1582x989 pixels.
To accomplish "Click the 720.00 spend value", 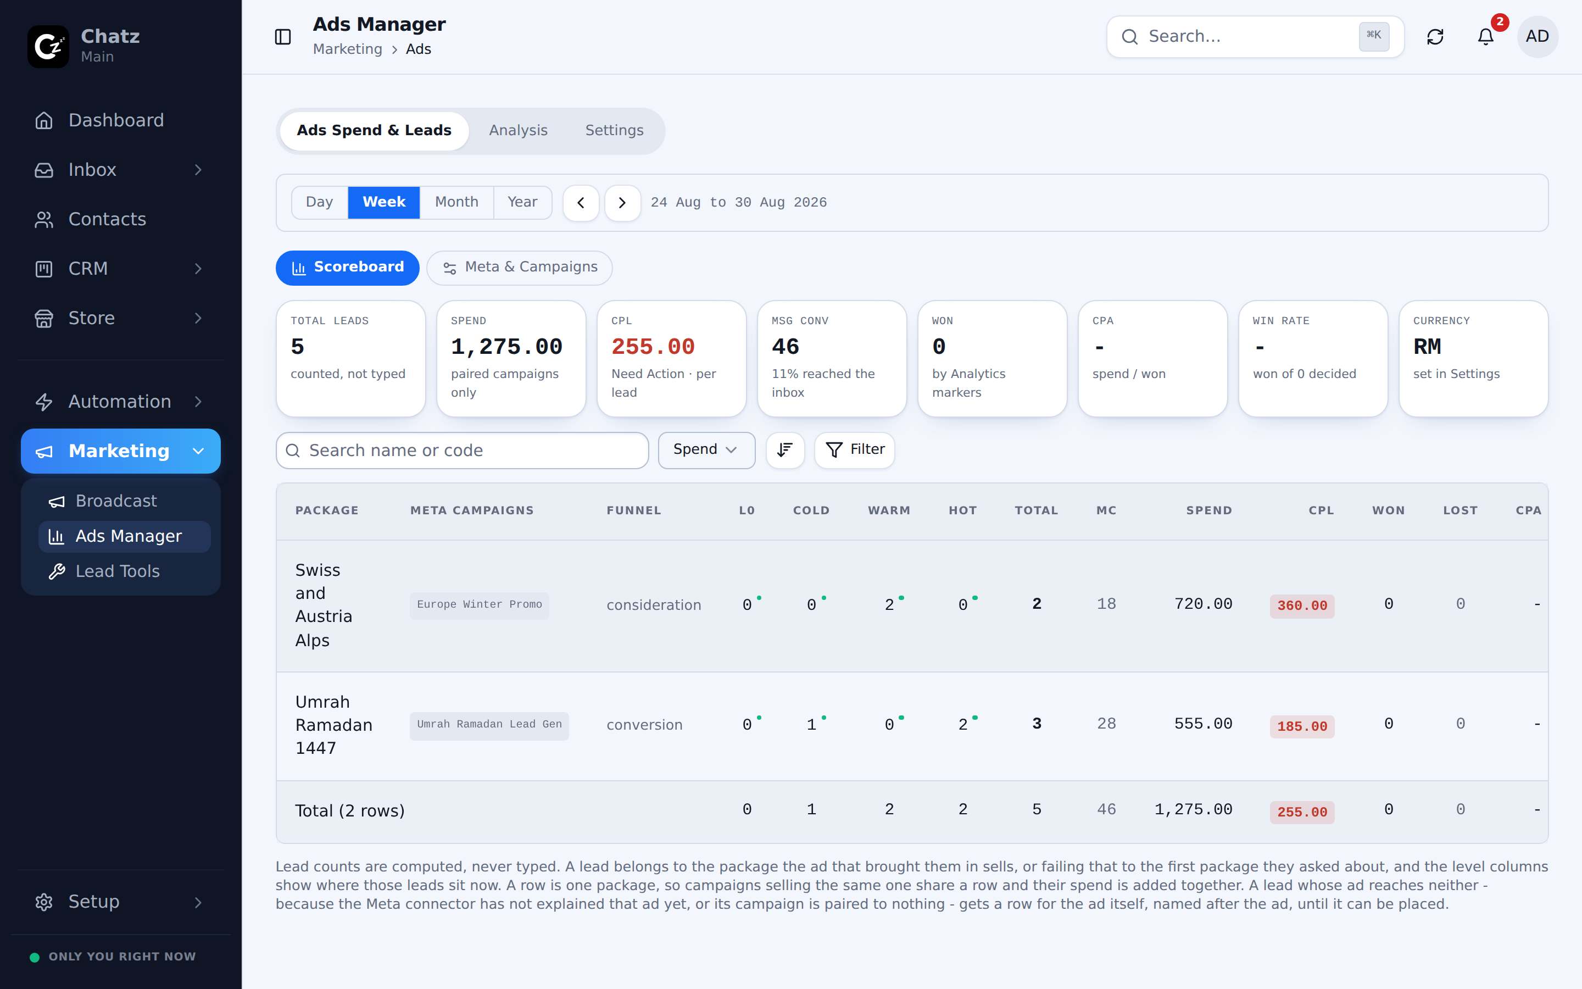I will (x=1204, y=604).
